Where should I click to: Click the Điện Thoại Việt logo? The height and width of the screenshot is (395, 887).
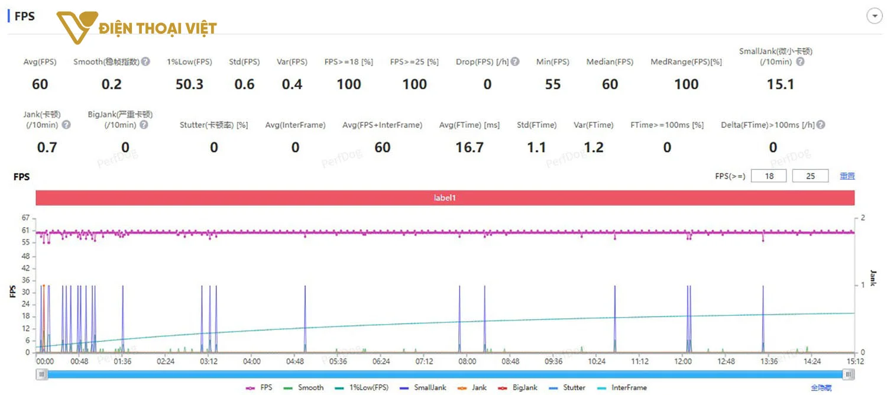pyautogui.click(x=137, y=28)
